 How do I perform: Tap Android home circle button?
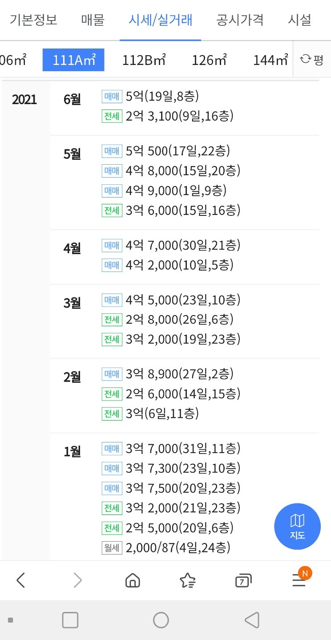coord(161,620)
